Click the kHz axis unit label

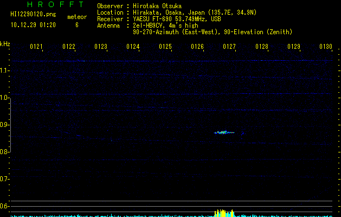coord(5,44)
